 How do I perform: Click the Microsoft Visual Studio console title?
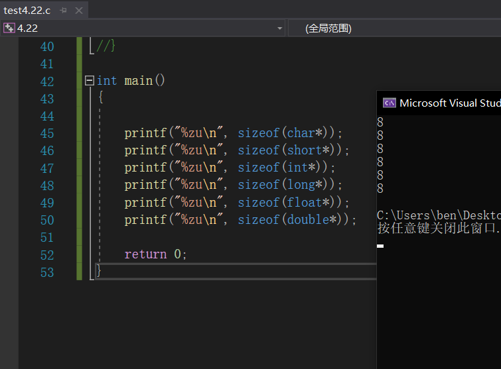point(450,103)
